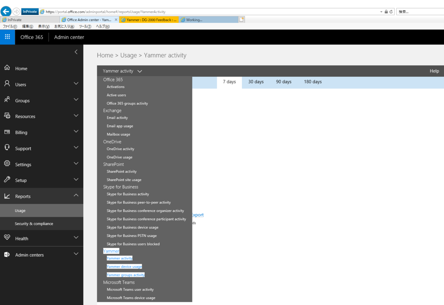Select Yammer device usage report

click(124, 266)
